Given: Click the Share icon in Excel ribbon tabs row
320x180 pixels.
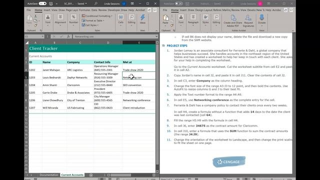Looking at the screenshot, I should click(149, 10).
